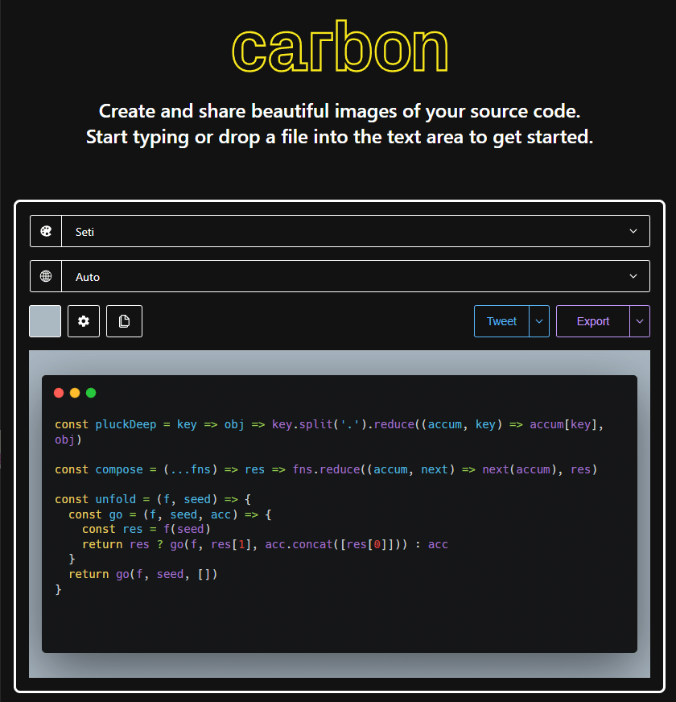
Task: Click the green window dot in code preview
Action: click(x=91, y=393)
